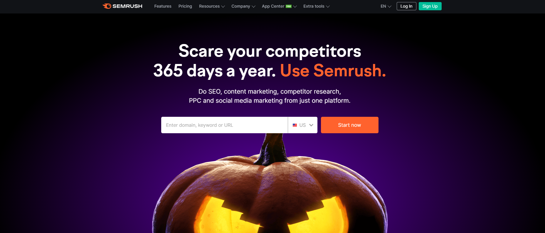This screenshot has height=233, width=545.
Task: Go to the Pricing page
Action: (x=185, y=6)
